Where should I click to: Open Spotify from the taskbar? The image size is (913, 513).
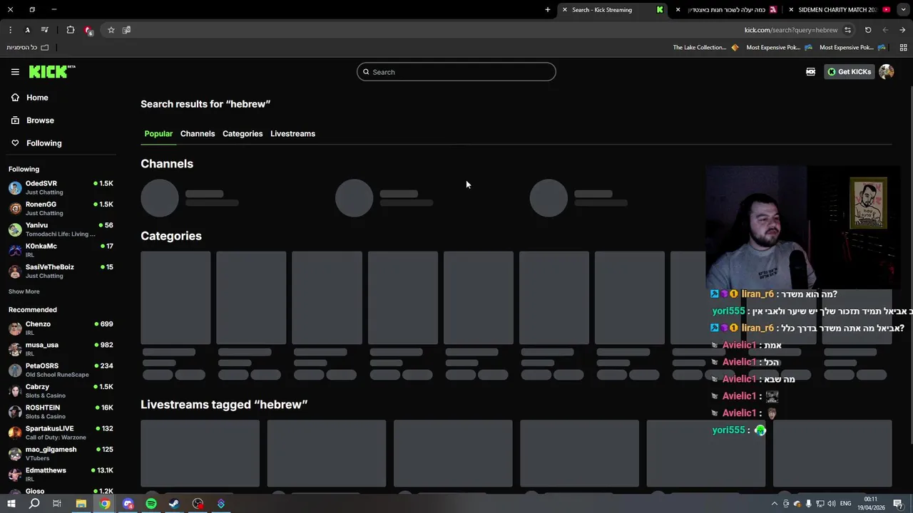151,504
